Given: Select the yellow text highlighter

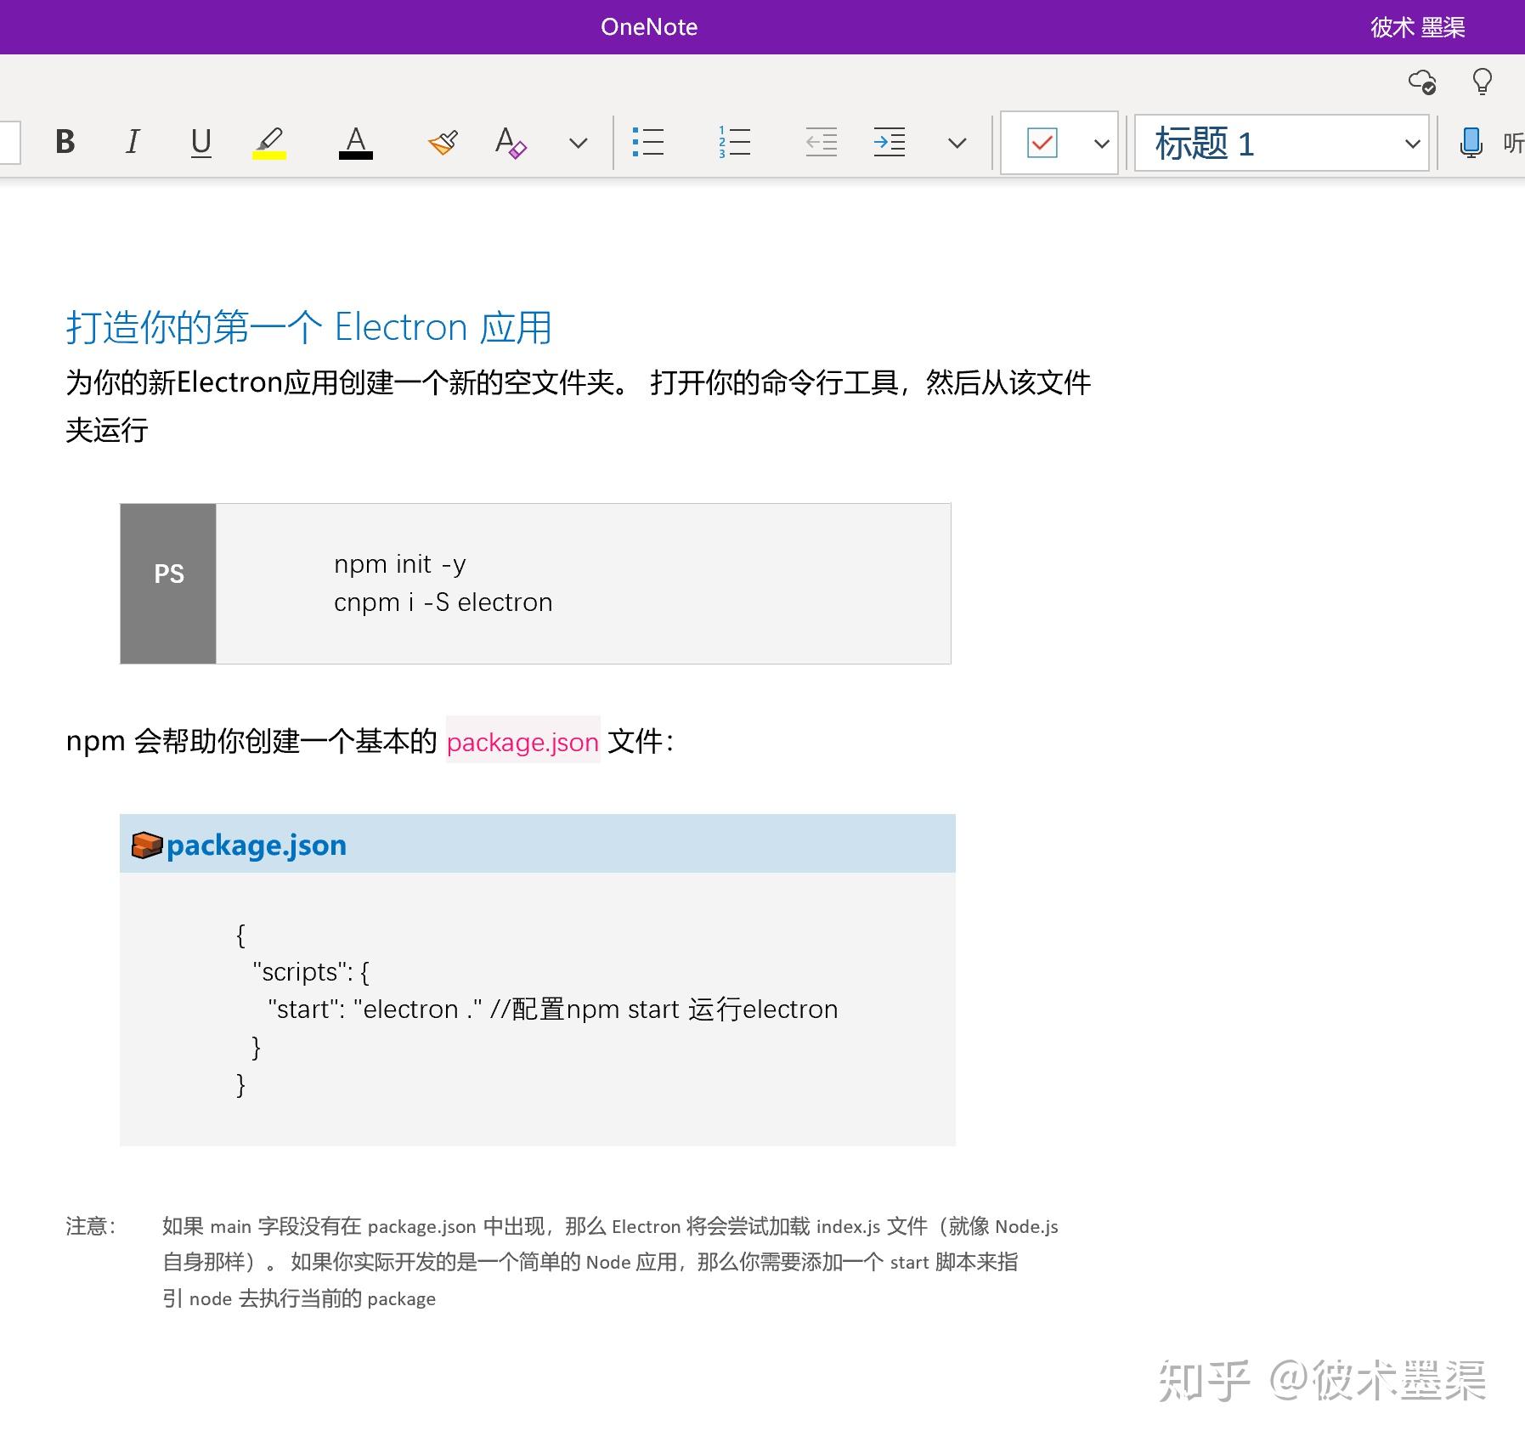Looking at the screenshot, I should [x=269, y=142].
